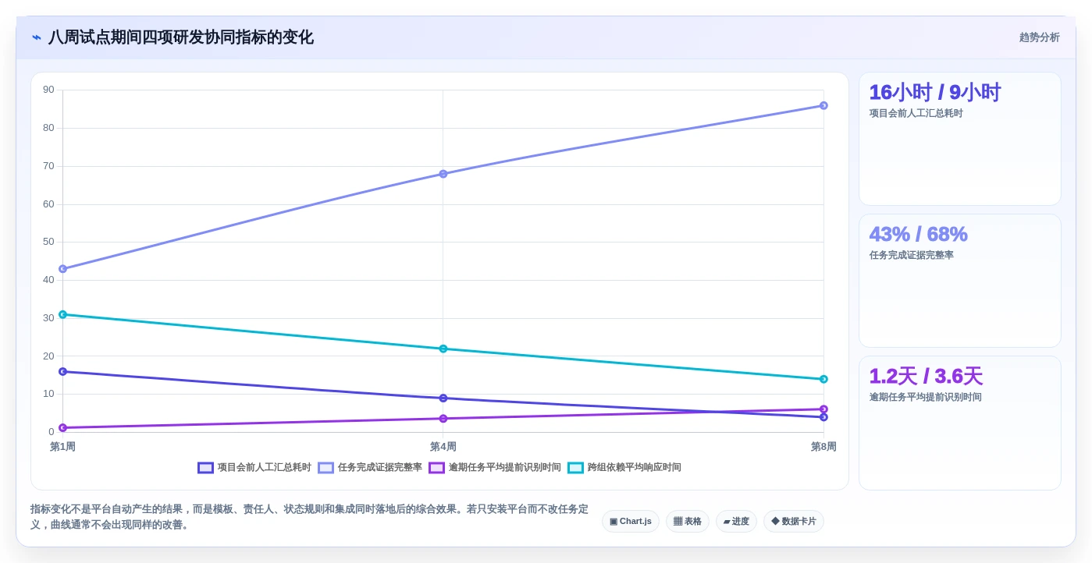Click the lightning icon beside the chart title
1092x563 pixels.
(37, 37)
